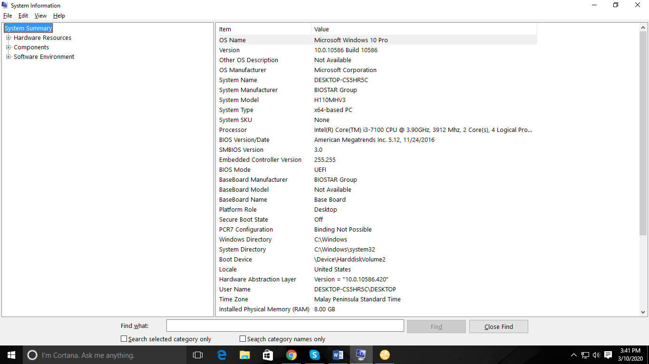Launch Google Chrome from the taskbar
This screenshot has height=364, width=649.
coord(291,355)
